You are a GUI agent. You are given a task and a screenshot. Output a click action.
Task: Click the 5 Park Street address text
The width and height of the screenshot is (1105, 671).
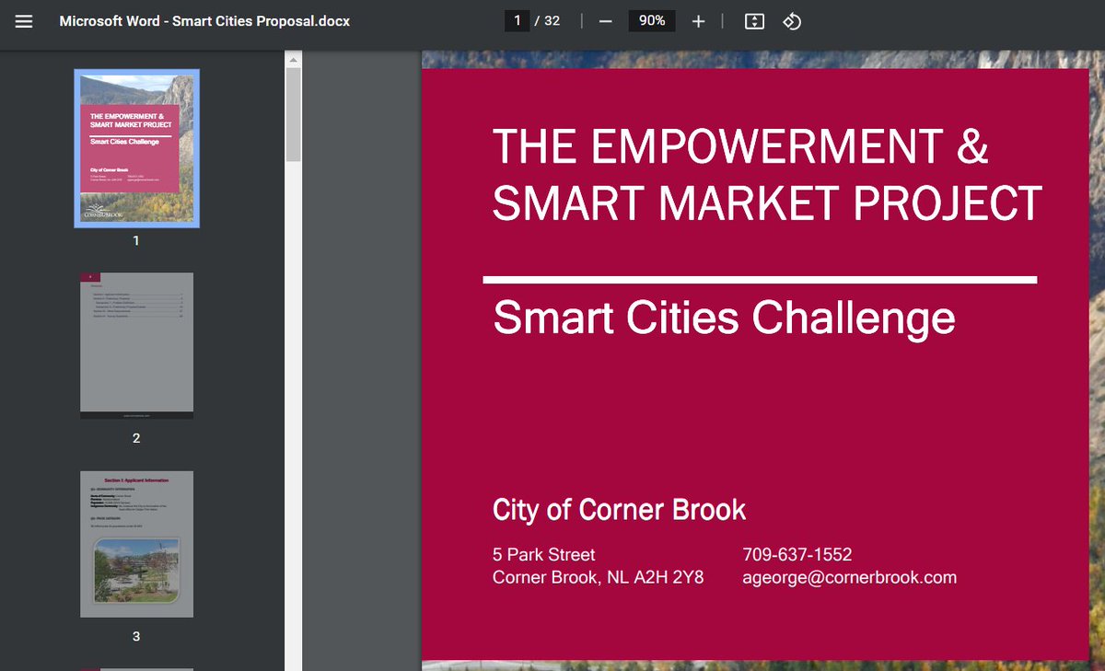pyautogui.click(x=543, y=554)
